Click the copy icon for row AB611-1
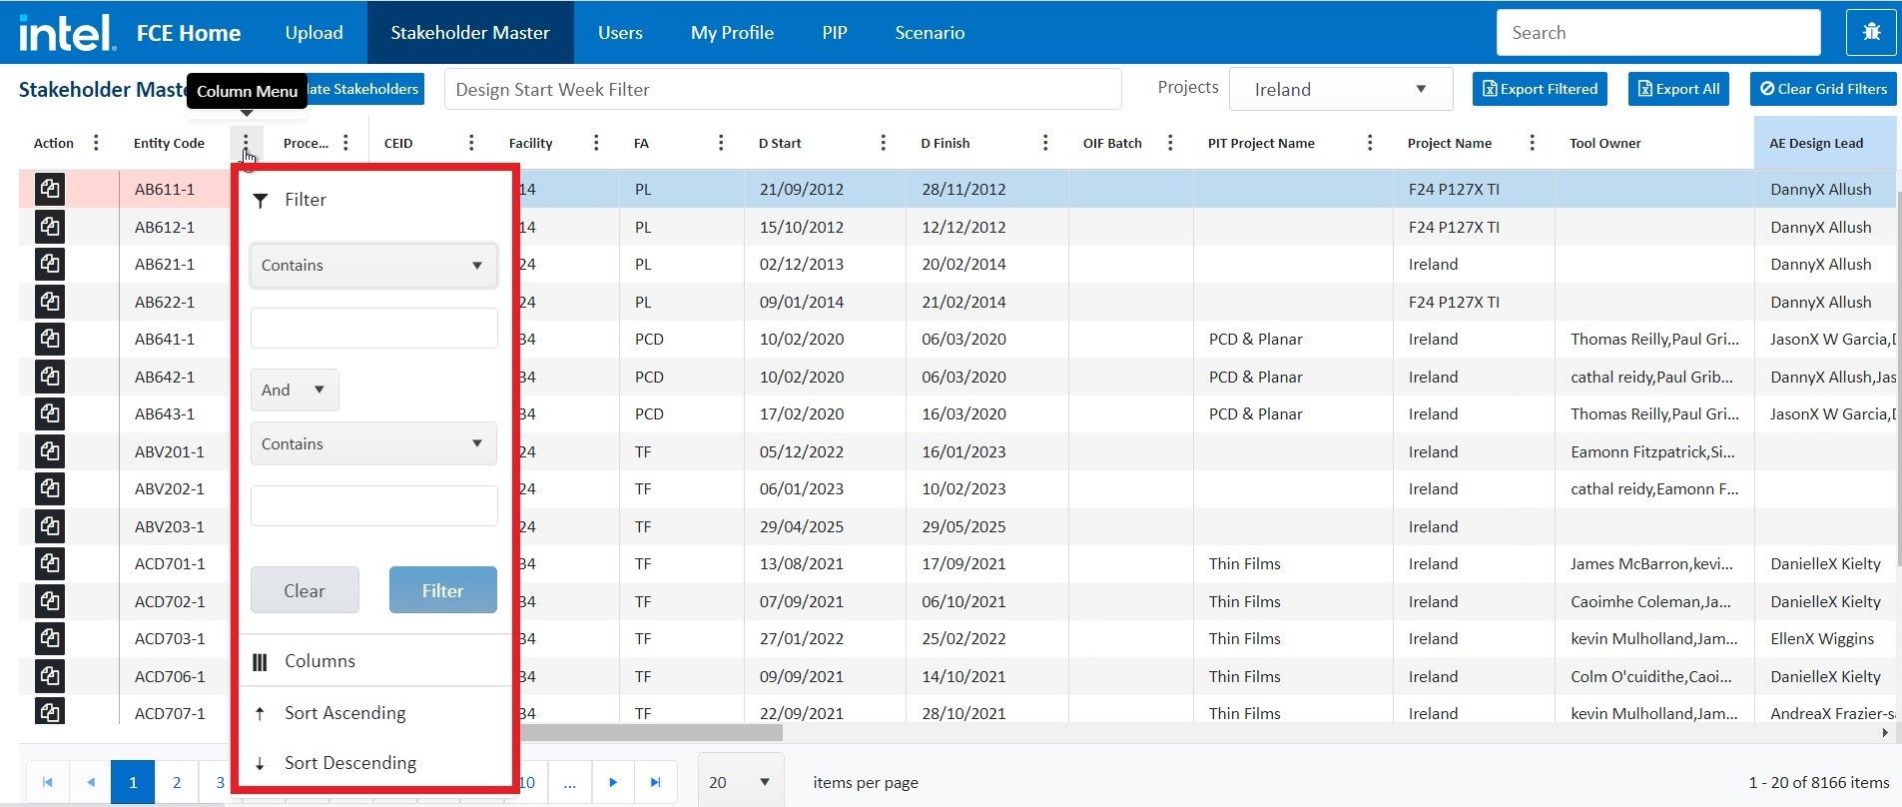 click(50, 189)
